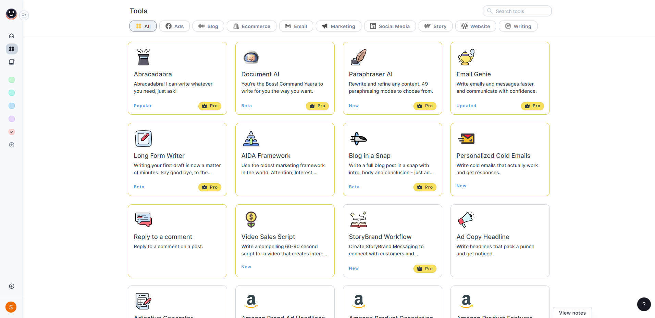Click the Pro badge on StoryBrand Workflow
The width and height of the screenshot is (655, 318).
[x=425, y=269]
